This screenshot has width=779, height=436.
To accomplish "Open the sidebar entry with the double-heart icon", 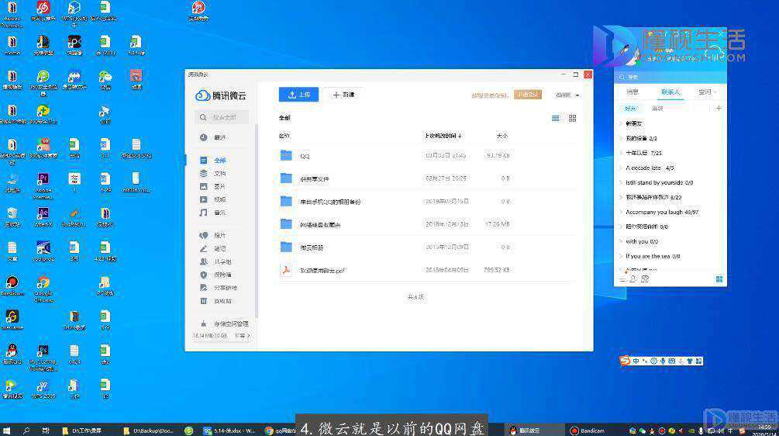I will 213,235.
